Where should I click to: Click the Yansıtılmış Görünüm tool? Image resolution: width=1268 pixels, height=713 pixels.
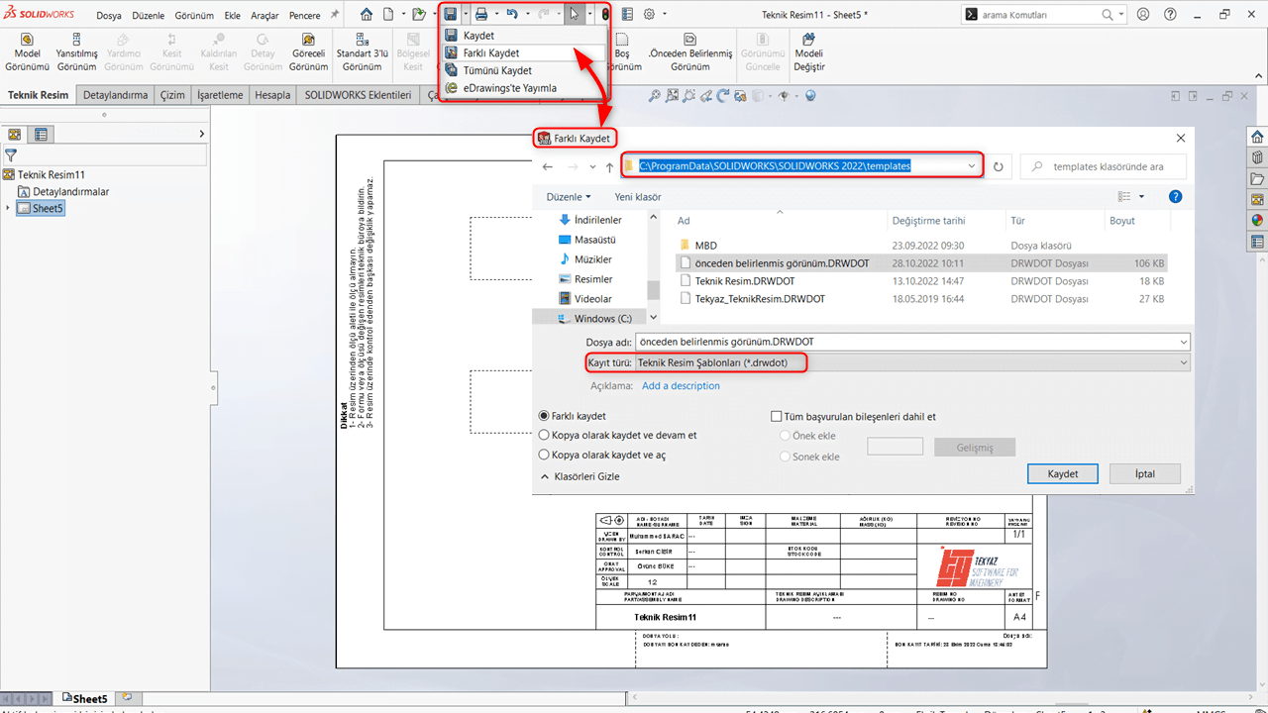[x=76, y=51]
